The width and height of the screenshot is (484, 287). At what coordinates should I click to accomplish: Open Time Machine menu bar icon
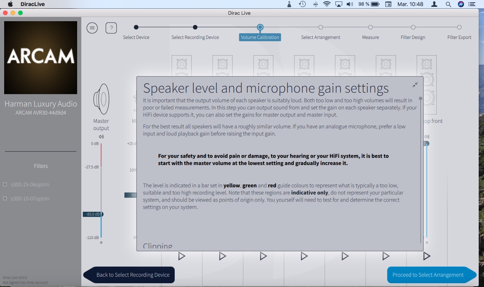(302, 4)
